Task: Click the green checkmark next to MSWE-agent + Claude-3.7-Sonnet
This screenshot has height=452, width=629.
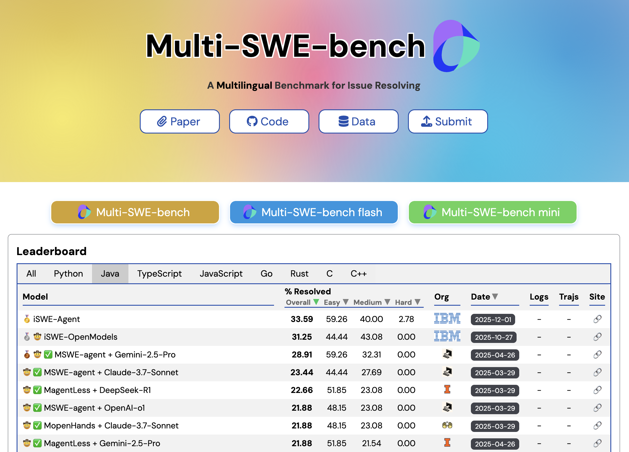Action: [37, 372]
